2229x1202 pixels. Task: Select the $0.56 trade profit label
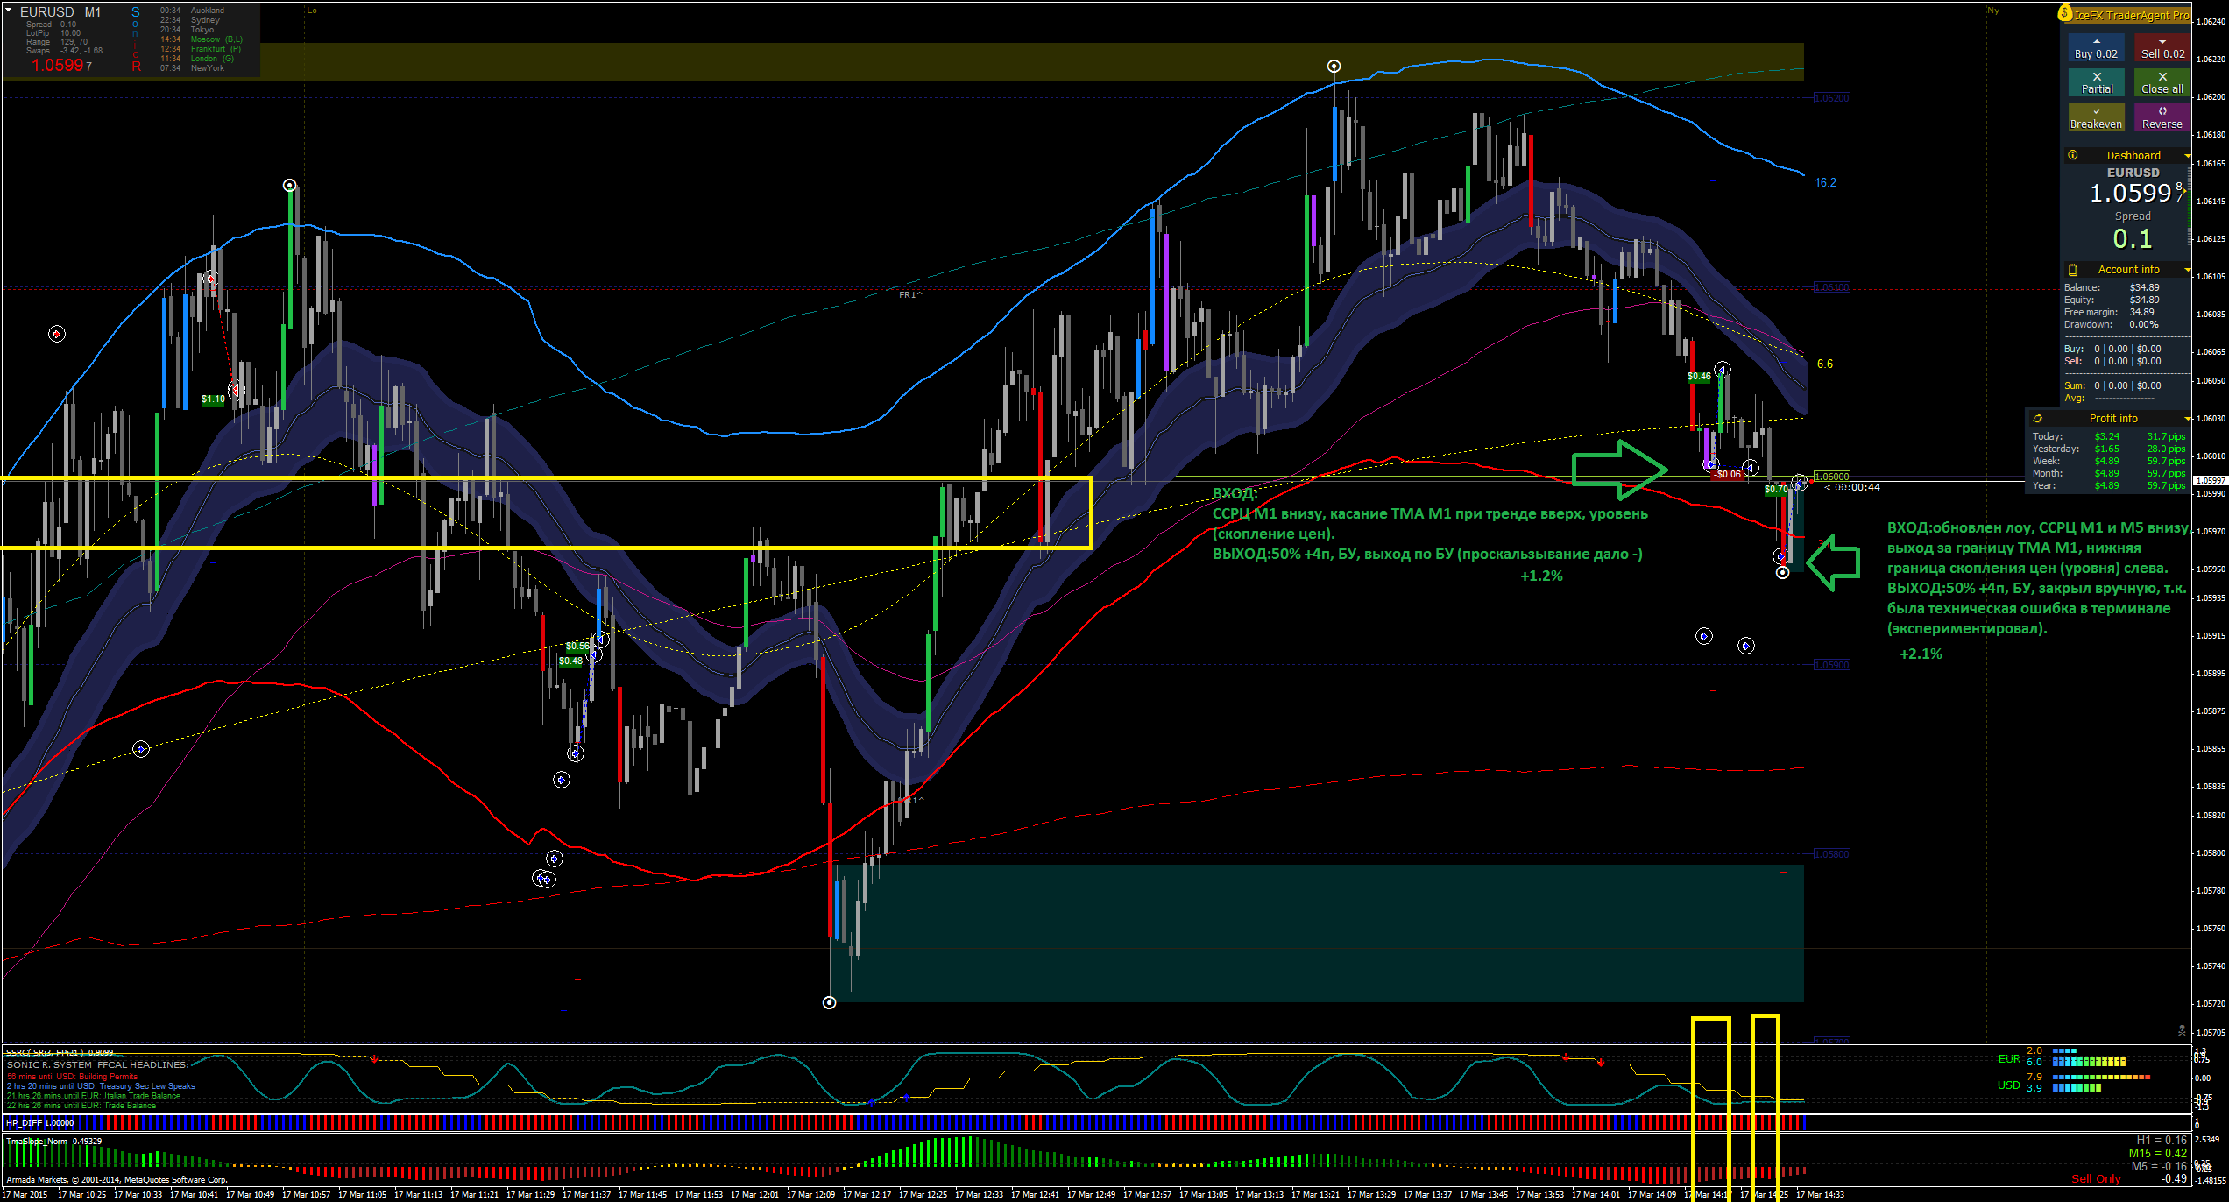[x=577, y=647]
